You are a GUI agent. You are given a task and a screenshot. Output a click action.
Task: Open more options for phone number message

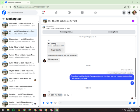tap(71, 95)
